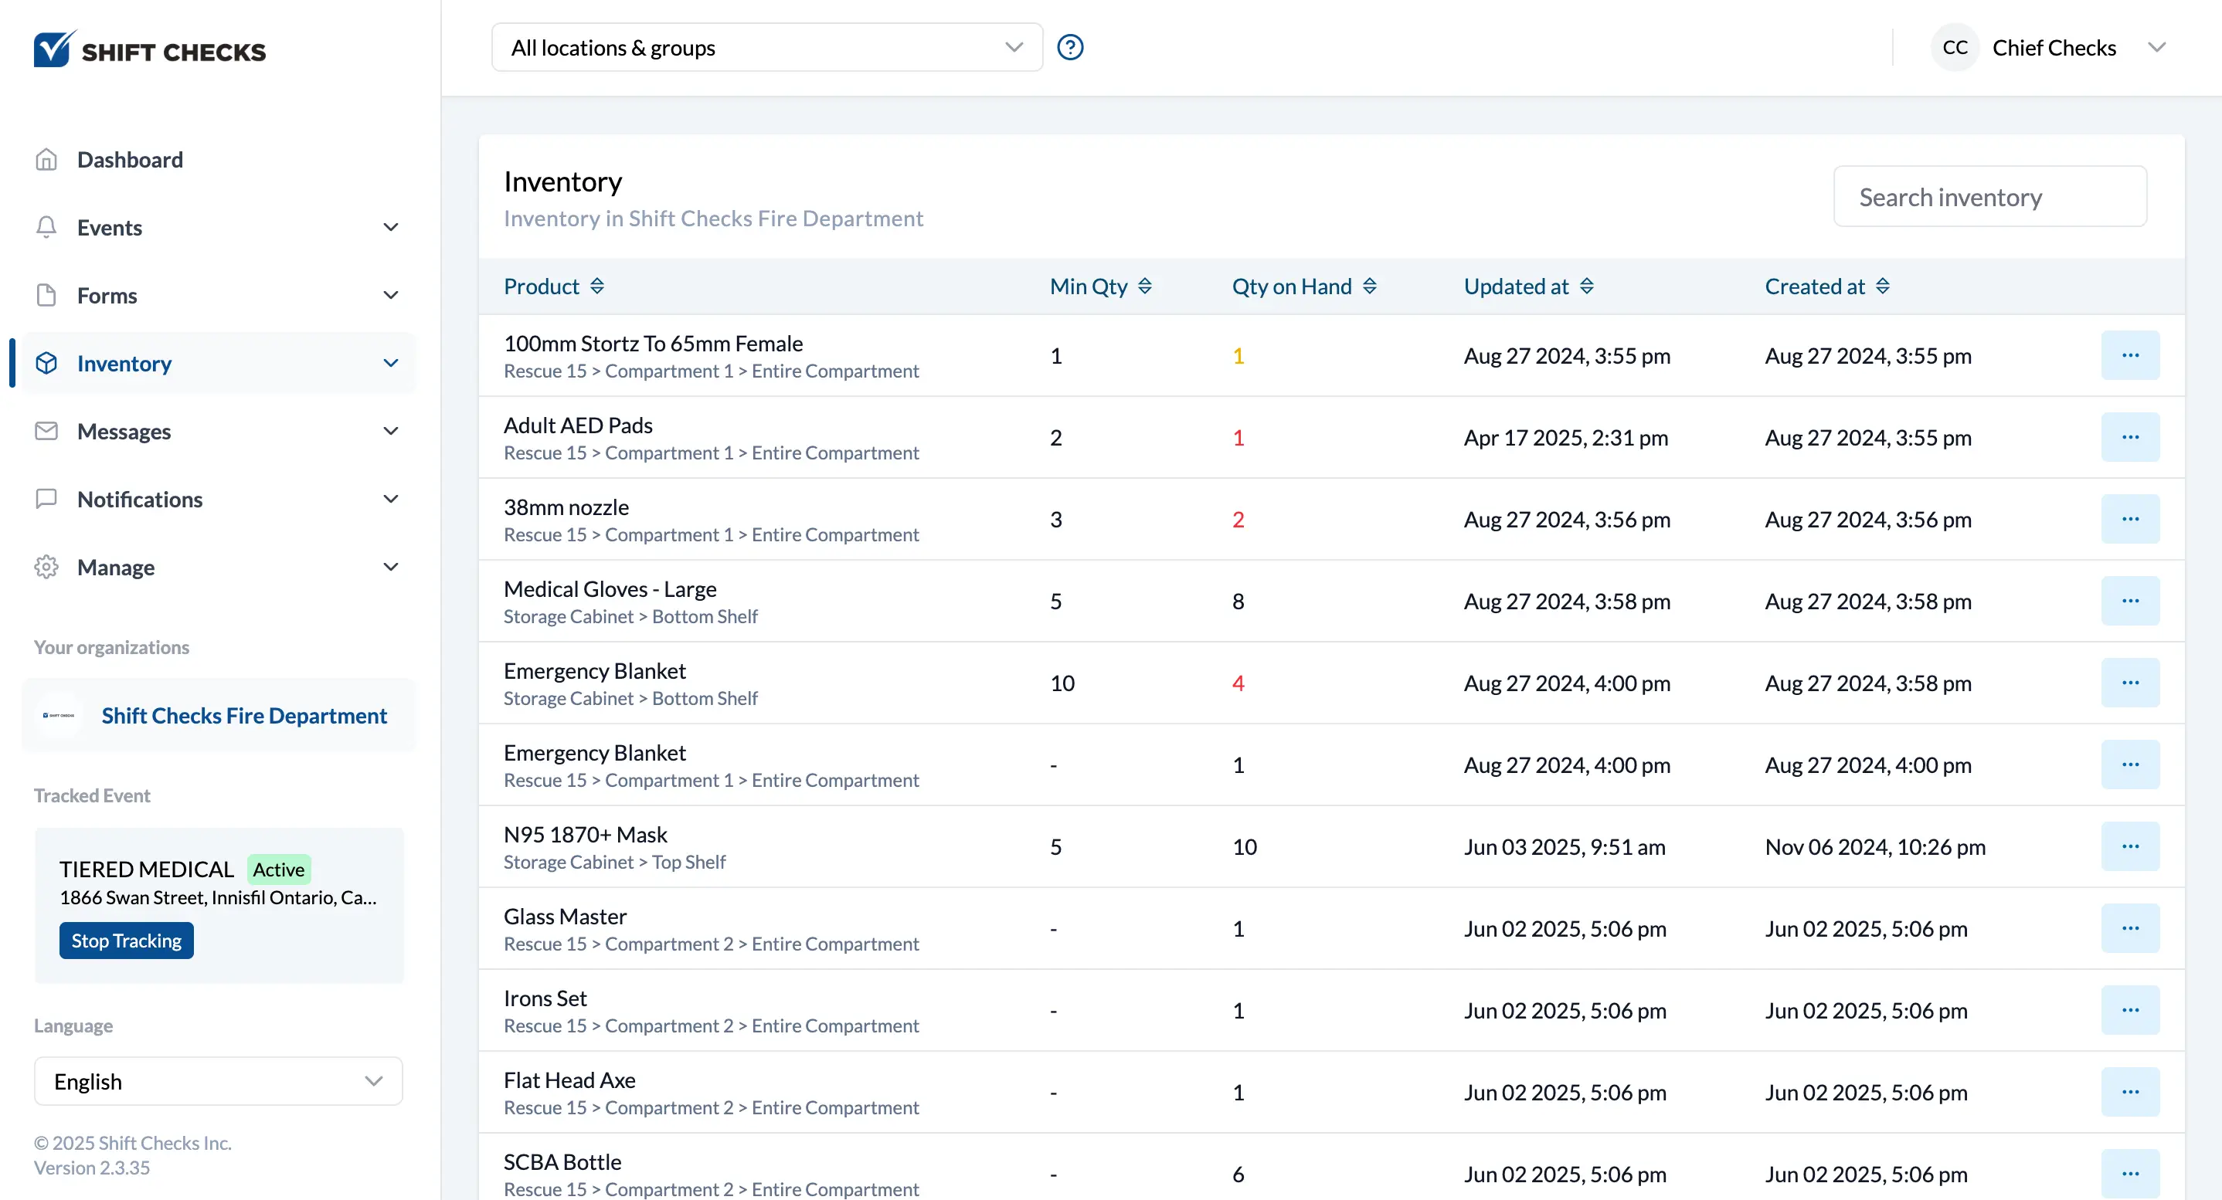Expand the Forms menu chevron
This screenshot has height=1200, width=2222.
pyautogui.click(x=391, y=295)
